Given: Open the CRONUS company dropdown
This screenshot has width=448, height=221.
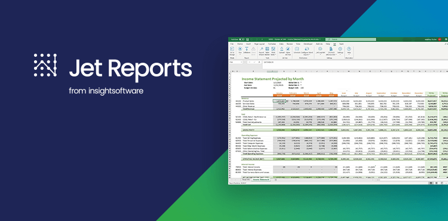Looking at the screenshot, I should pos(331,52).
